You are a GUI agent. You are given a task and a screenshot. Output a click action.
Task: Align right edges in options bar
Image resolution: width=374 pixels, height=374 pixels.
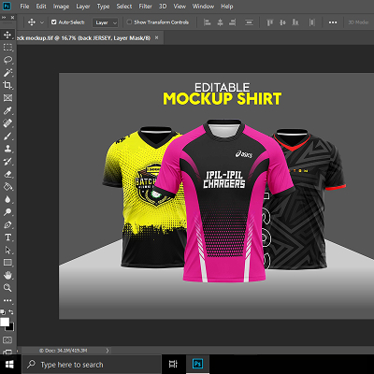[x=232, y=22]
